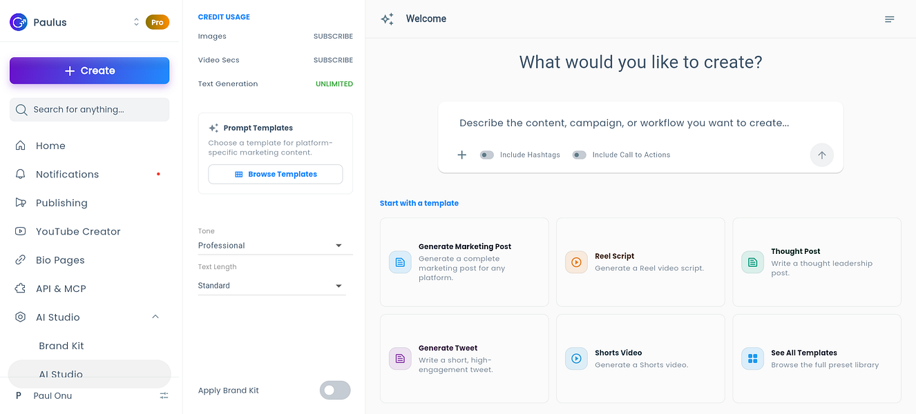Go to Publishing in the sidebar
916x414 pixels.
(90, 203)
